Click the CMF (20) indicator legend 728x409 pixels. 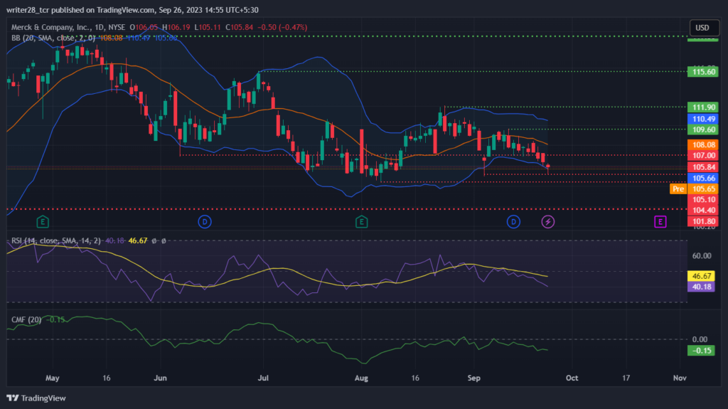[x=26, y=320]
